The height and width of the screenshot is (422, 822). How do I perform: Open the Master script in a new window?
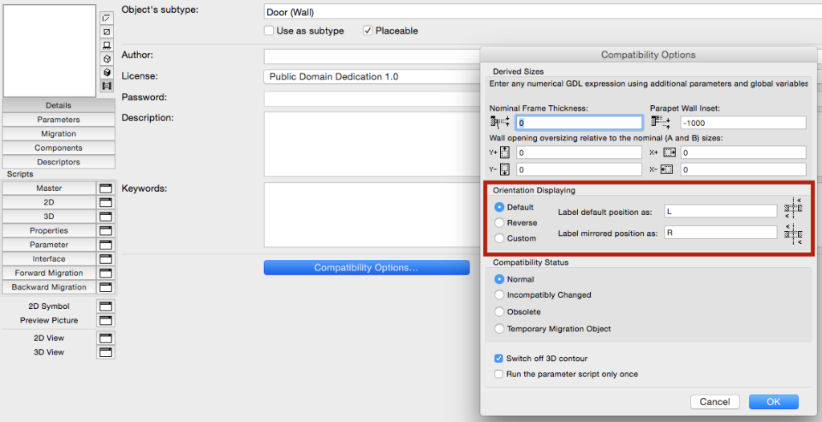pos(106,189)
